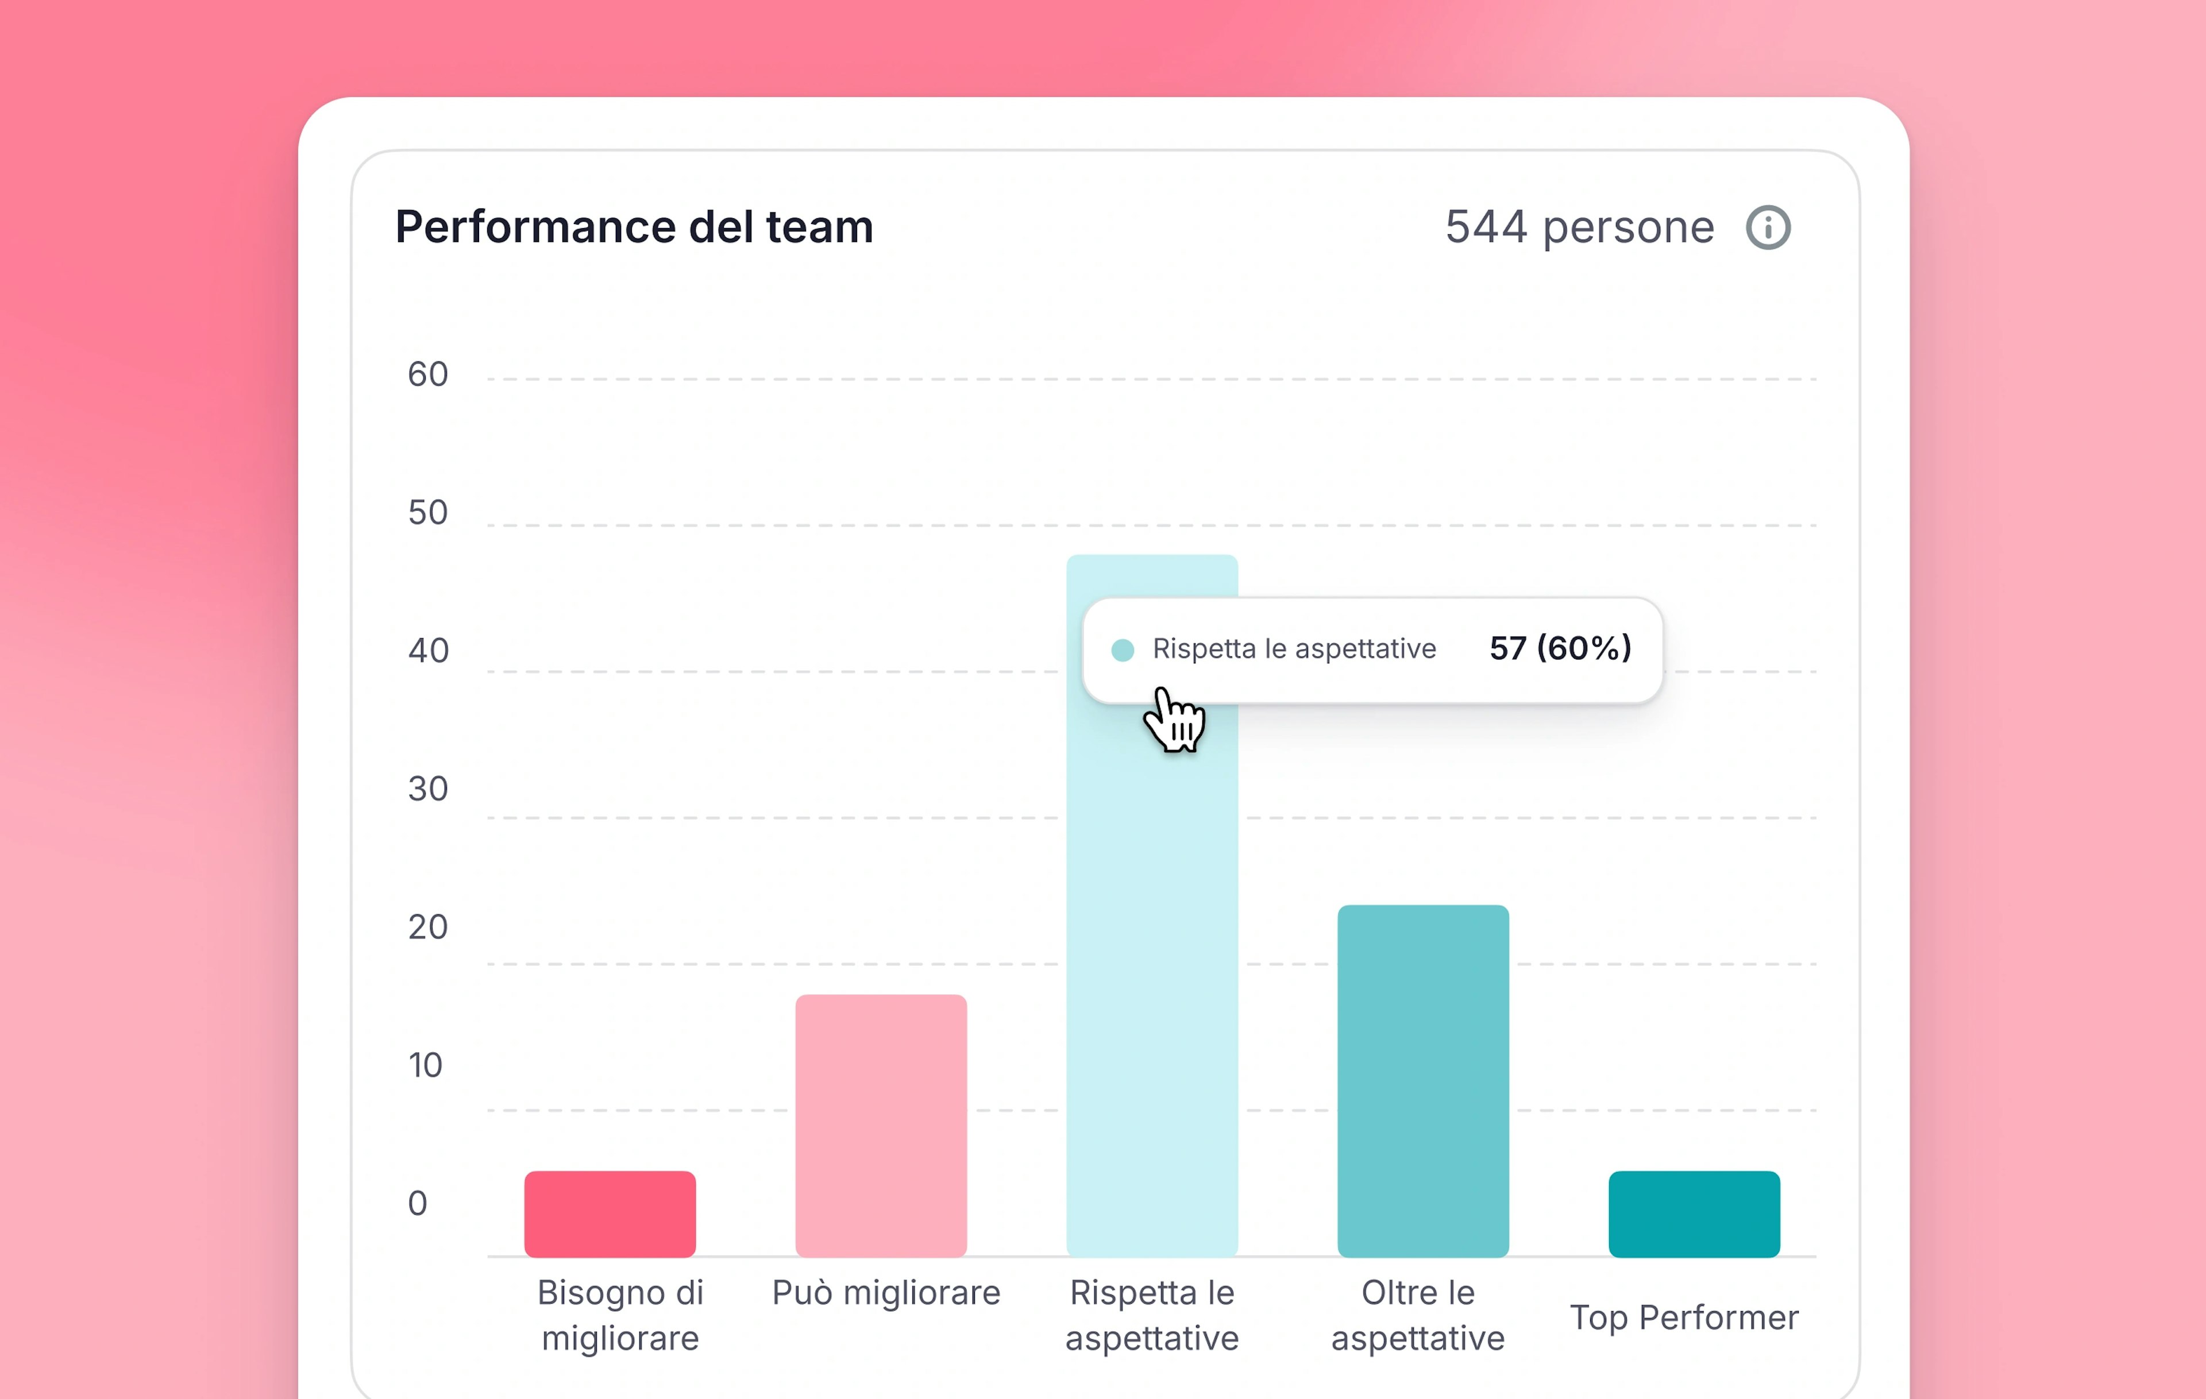The height and width of the screenshot is (1399, 2206).
Task: Click the Performance del team title
Action: pyautogui.click(x=634, y=226)
